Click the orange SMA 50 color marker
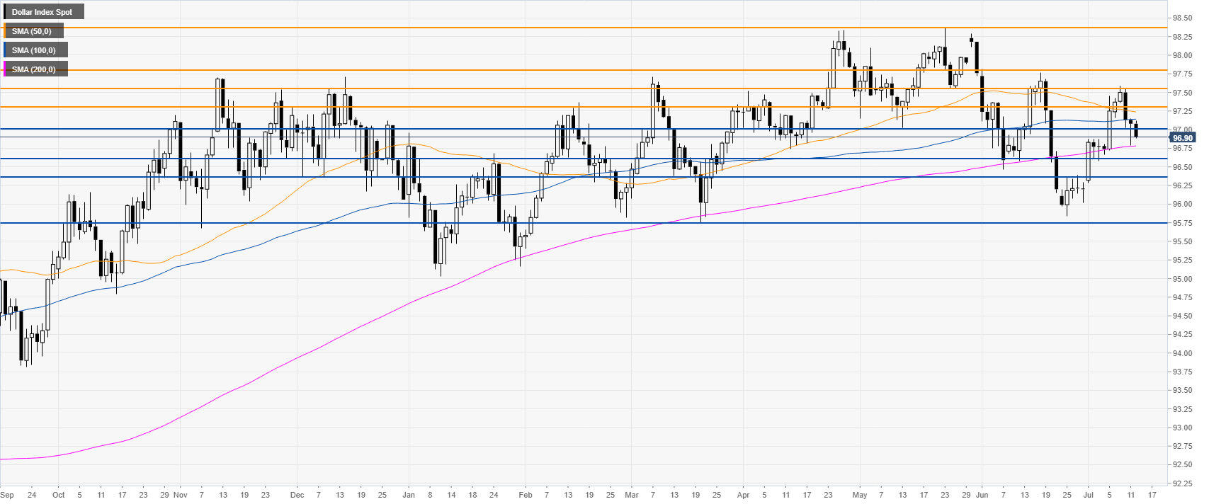 click(x=5, y=31)
